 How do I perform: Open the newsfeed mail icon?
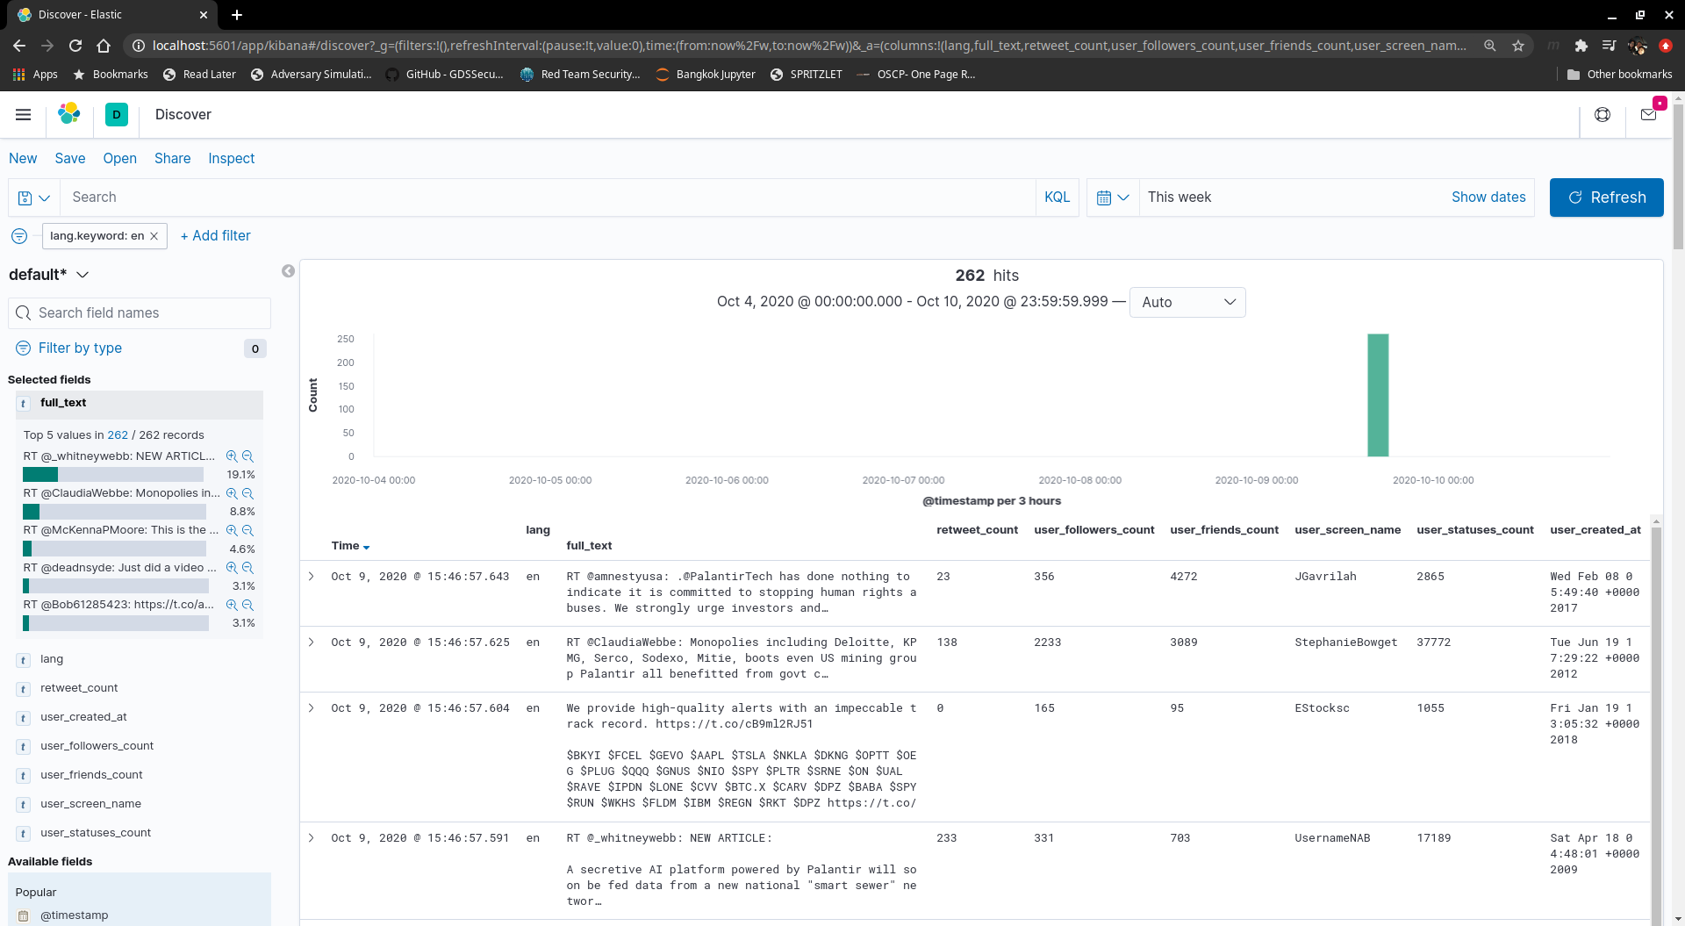pyautogui.click(x=1648, y=114)
